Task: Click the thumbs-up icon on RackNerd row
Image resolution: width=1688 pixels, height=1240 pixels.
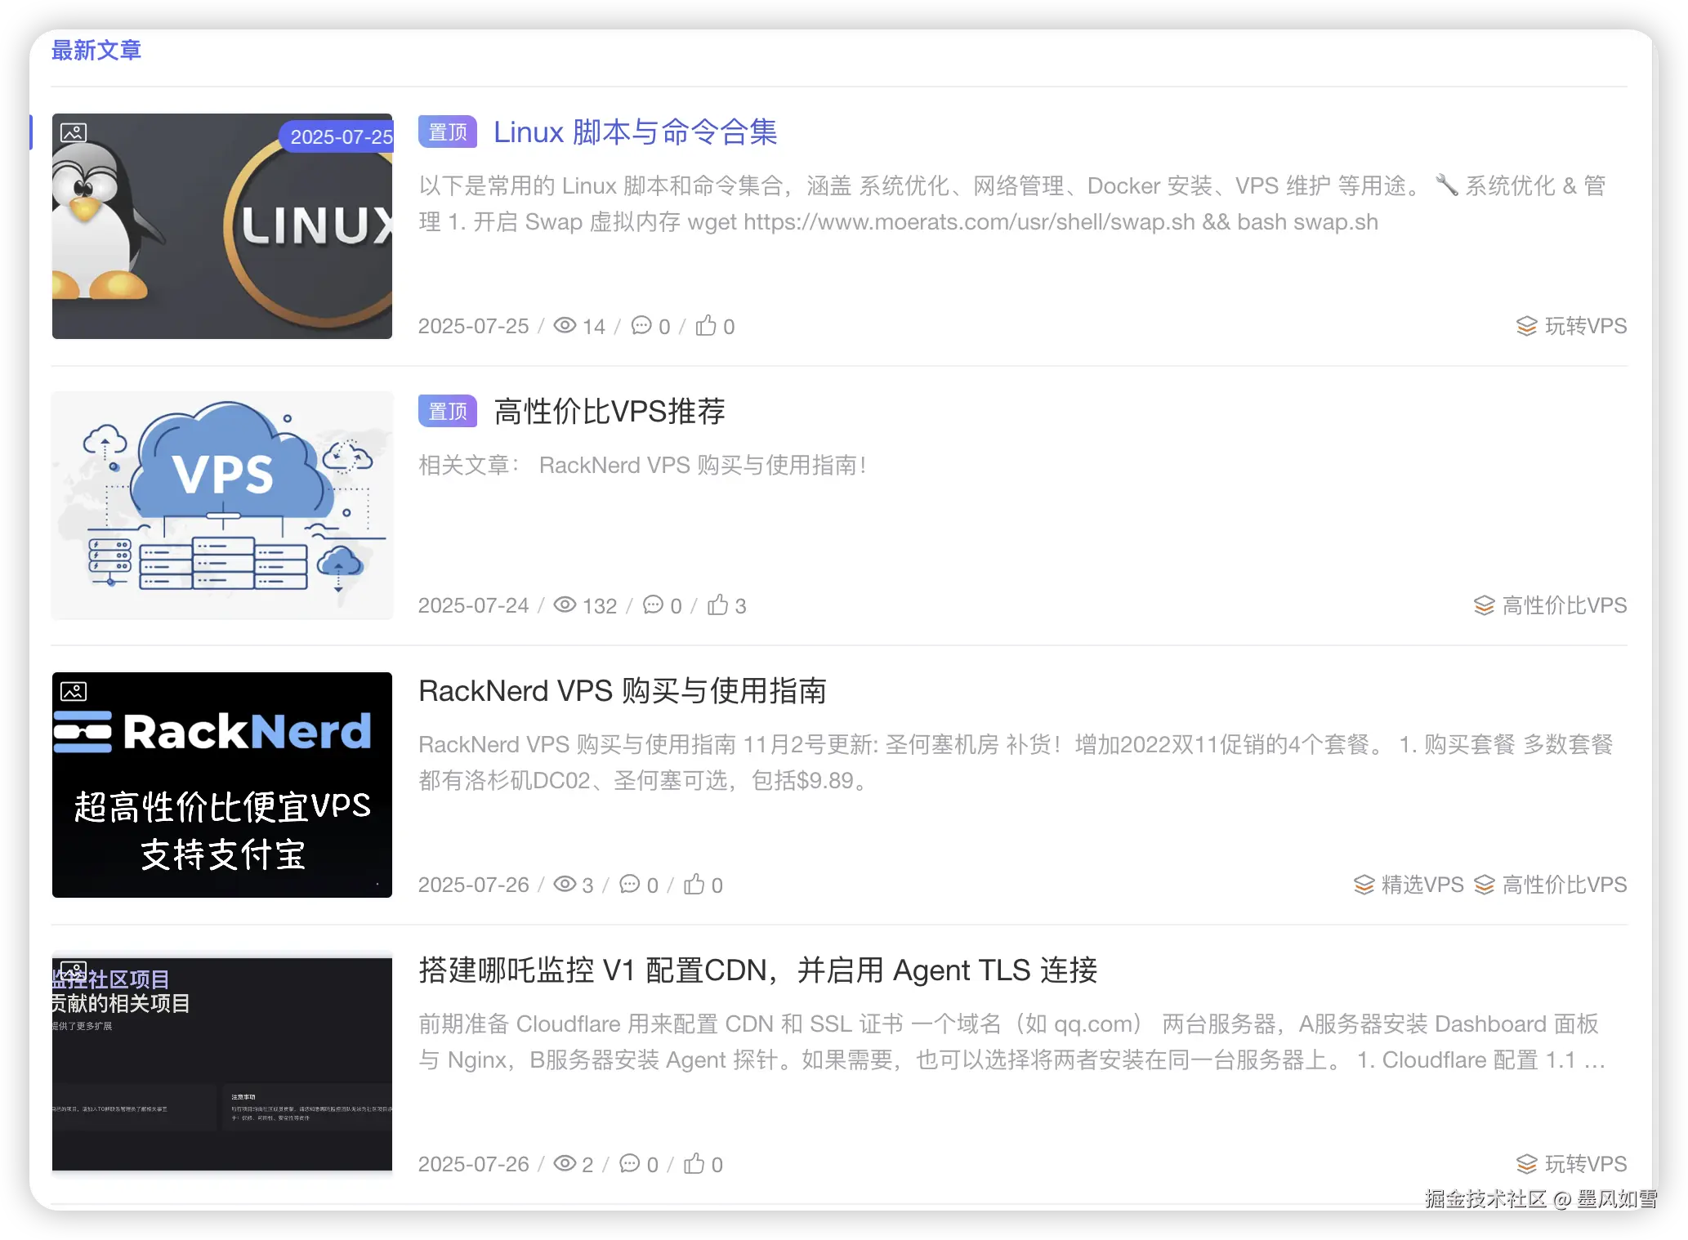Action: 694,884
